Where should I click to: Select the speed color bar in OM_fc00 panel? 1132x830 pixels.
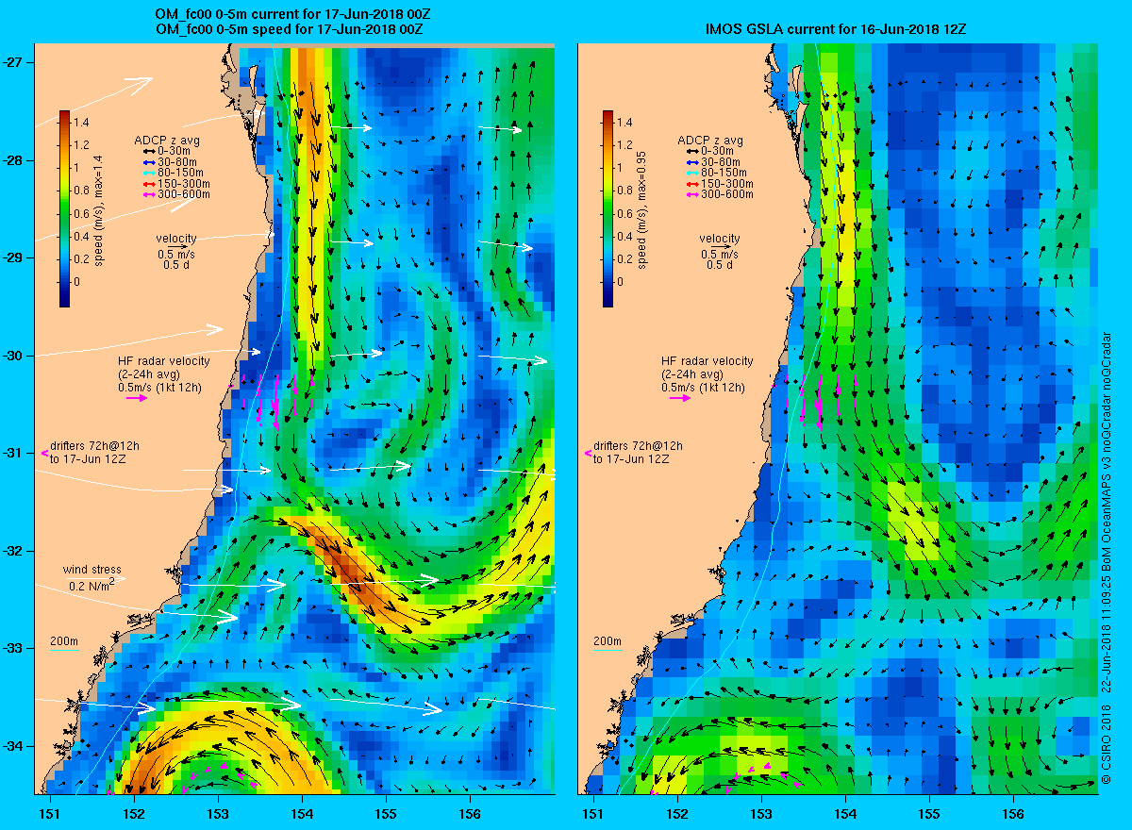pos(64,208)
